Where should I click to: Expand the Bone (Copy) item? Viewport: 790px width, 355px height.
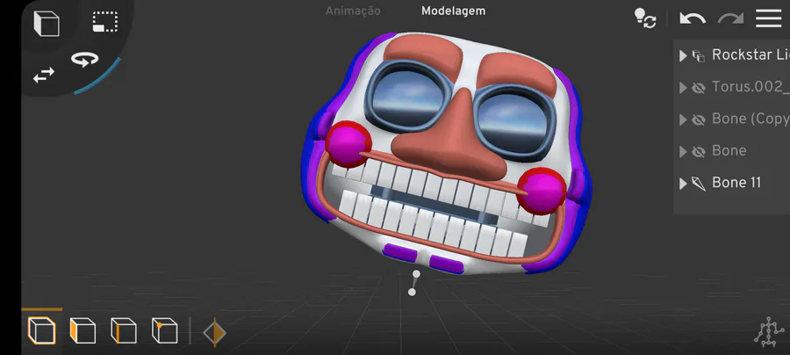click(683, 120)
